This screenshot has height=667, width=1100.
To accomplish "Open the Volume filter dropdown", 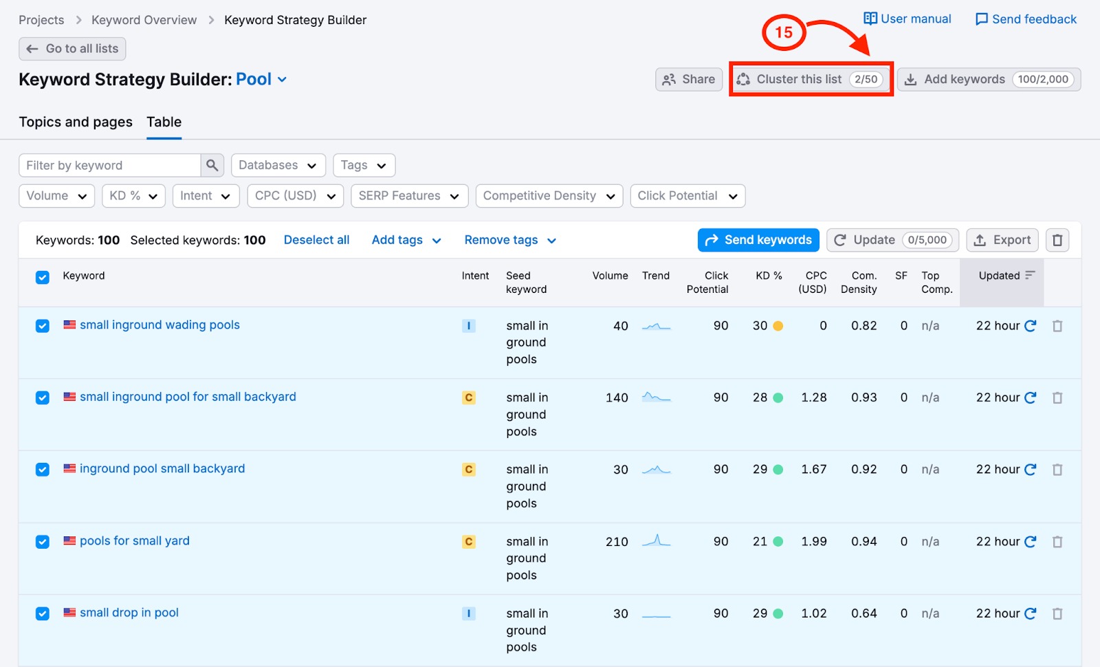I will [57, 196].
